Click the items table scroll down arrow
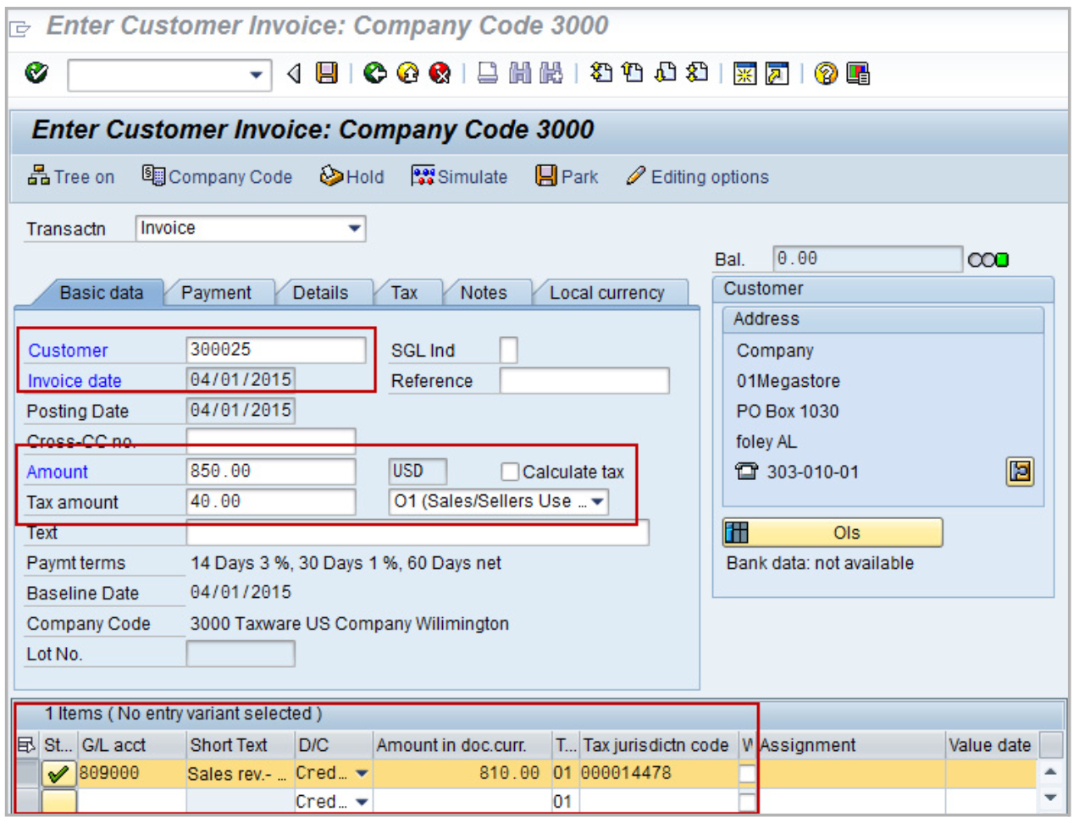Viewport: 1079px width, 823px height. (x=1050, y=798)
